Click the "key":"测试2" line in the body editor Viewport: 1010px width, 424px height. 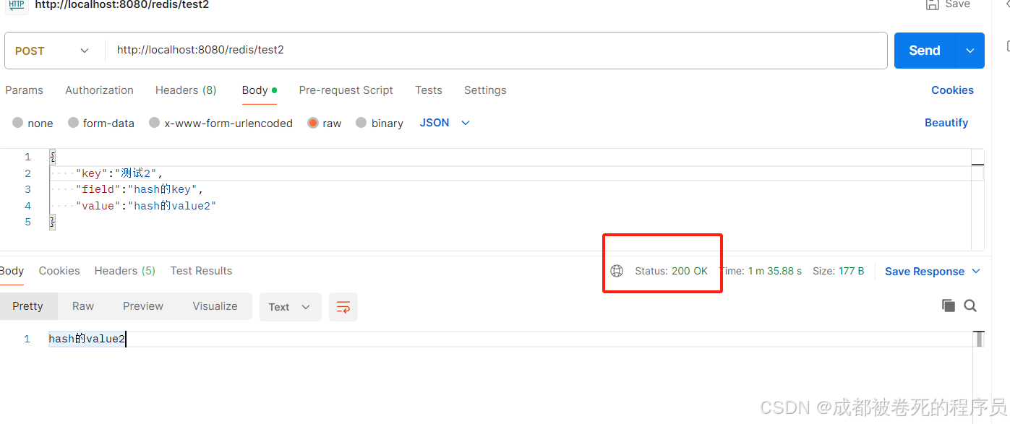120,173
